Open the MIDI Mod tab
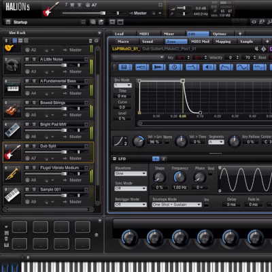 pos(200,41)
